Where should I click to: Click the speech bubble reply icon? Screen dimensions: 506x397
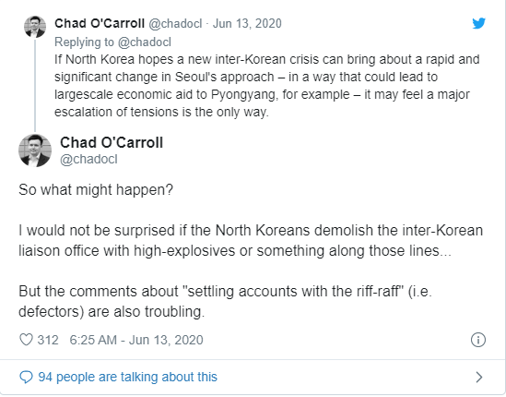(x=26, y=377)
